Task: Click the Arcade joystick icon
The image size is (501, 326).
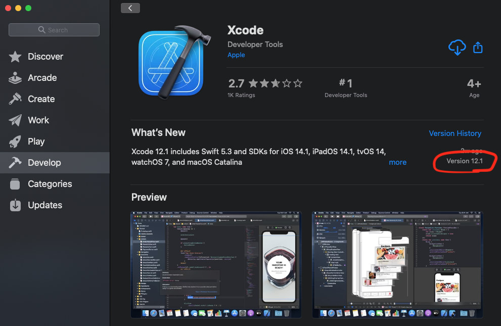Action: point(15,78)
